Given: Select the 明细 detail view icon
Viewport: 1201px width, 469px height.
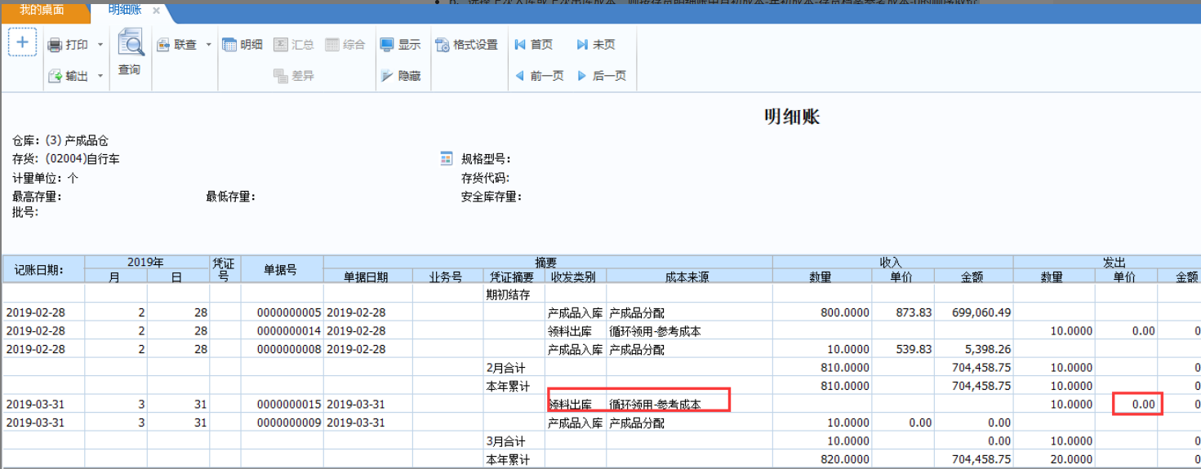Looking at the screenshot, I should coord(230,45).
